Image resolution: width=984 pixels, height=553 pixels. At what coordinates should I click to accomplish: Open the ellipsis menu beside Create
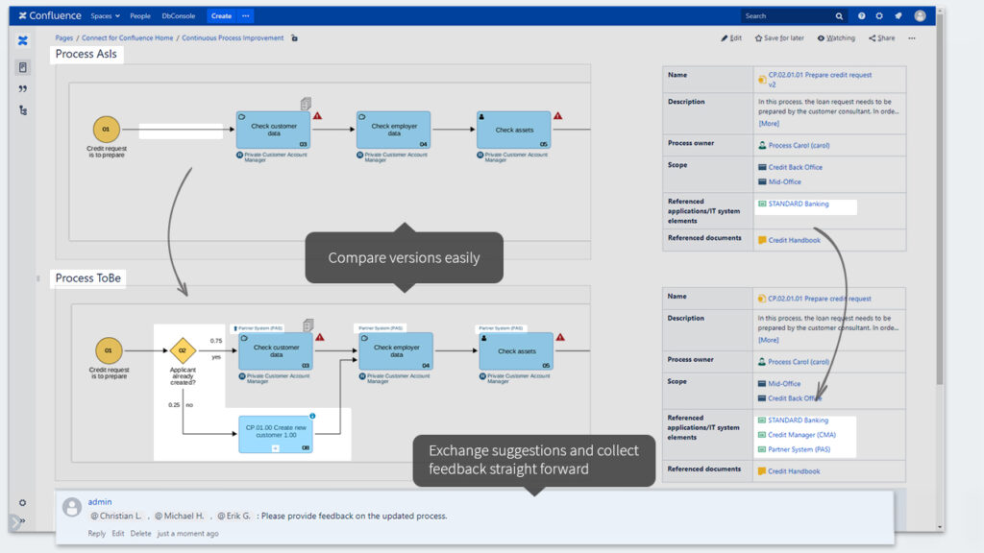click(244, 15)
